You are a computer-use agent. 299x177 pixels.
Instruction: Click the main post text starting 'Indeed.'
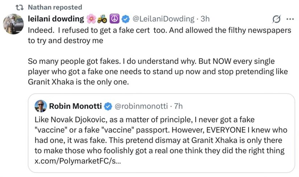point(159,56)
